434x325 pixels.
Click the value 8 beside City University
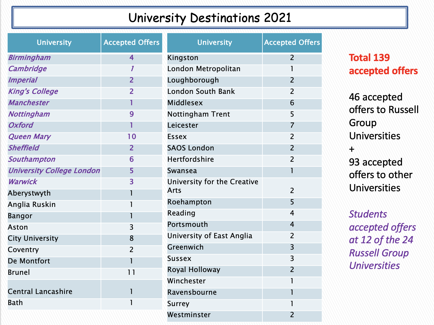[131, 239]
